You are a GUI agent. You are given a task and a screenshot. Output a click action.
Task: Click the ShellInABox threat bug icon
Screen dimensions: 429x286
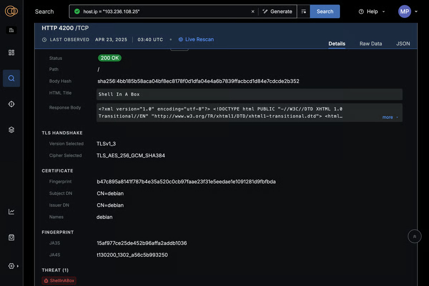46,281
